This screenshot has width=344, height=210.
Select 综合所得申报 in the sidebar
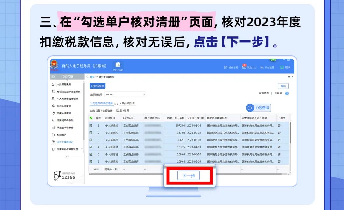click(64, 106)
